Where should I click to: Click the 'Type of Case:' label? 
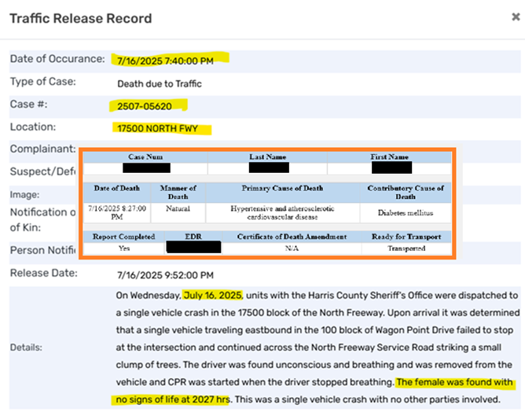coord(43,82)
